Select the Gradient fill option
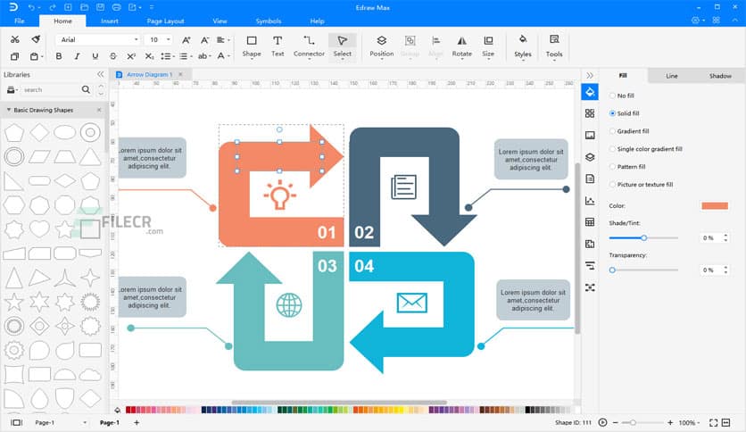This screenshot has height=432, width=746. (x=629, y=131)
